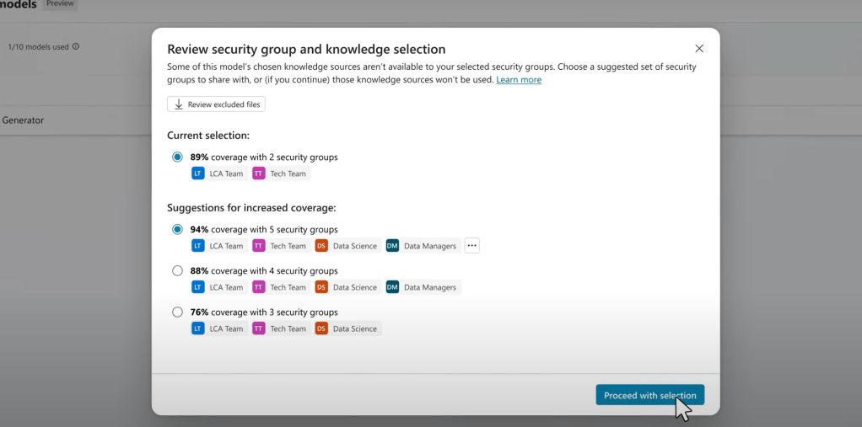Click the DM icon in 94% coverage row

[x=392, y=246]
